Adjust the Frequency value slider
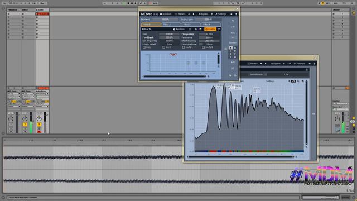The height and width of the screenshot is (201, 357). coord(209,34)
